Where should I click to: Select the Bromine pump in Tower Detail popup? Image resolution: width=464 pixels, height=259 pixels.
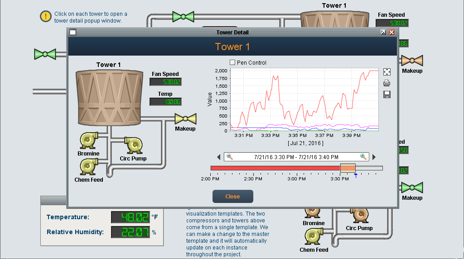click(x=88, y=141)
